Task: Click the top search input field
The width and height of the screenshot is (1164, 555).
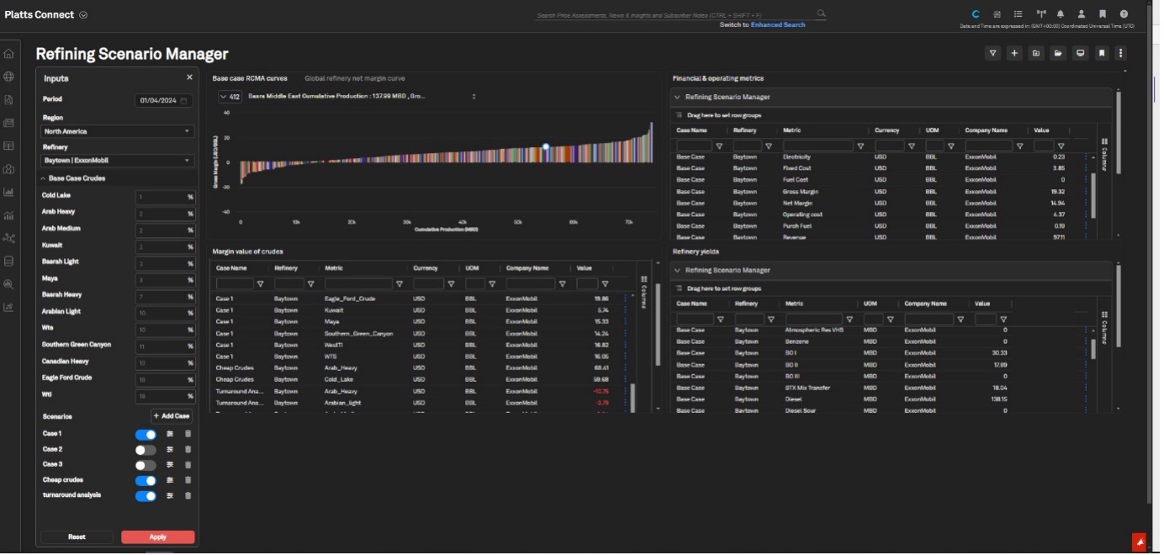Action: click(x=675, y=15)
